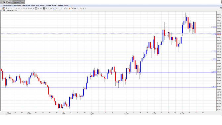Open the View menu
This screenshot has height=125, width=222.
(x=33, y=5)
